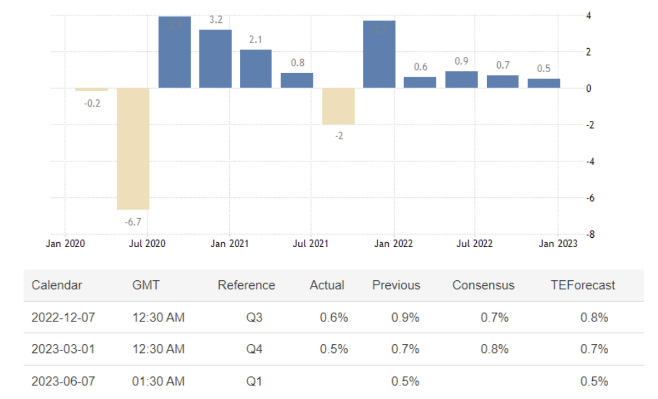
Task: Click the TEForecast column header
Action: [583, 285]
